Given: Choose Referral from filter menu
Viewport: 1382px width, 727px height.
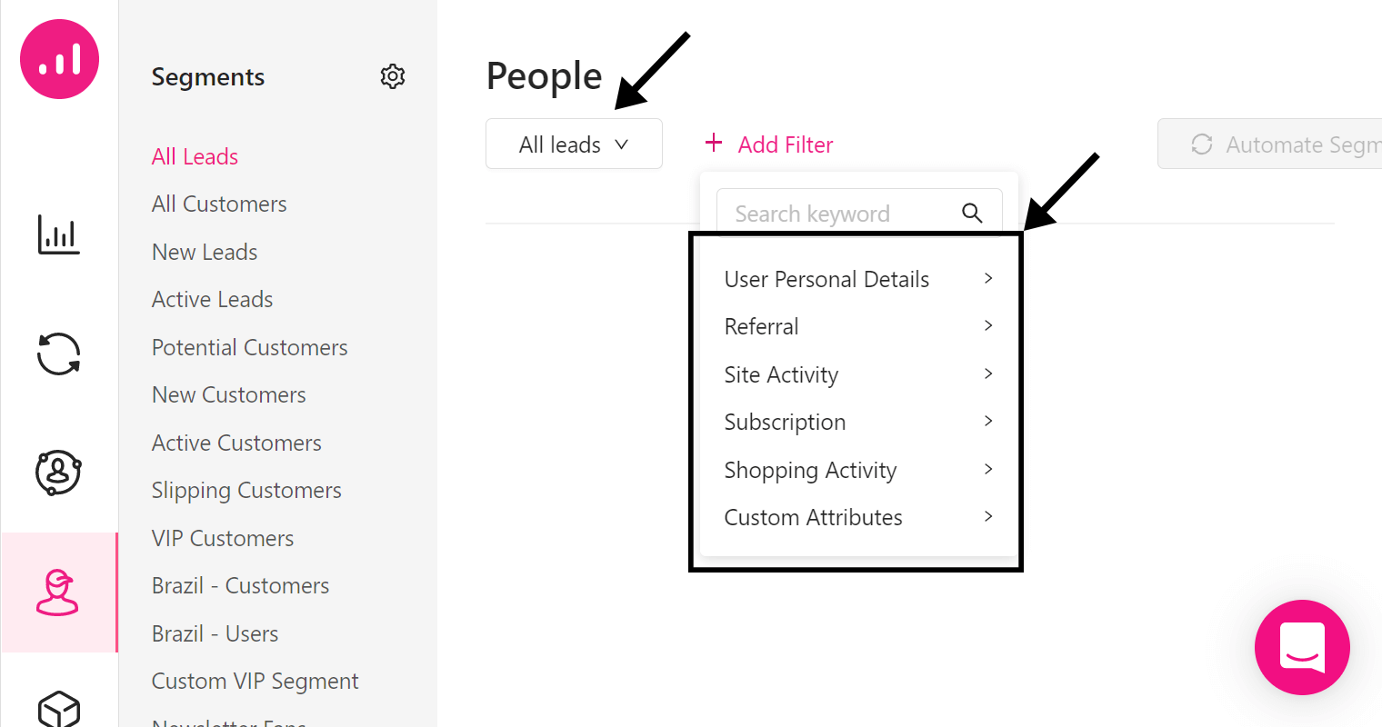Looking at the screenshot, I should point(858,326).
